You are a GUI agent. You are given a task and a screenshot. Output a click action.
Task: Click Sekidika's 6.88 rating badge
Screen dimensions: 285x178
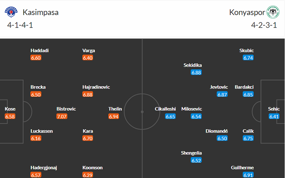(196, 72)
